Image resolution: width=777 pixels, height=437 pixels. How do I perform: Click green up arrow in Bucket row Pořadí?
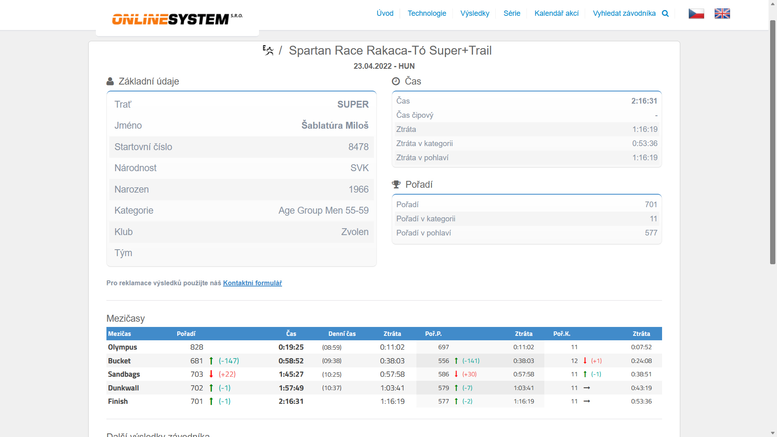[x=211, y=361]
